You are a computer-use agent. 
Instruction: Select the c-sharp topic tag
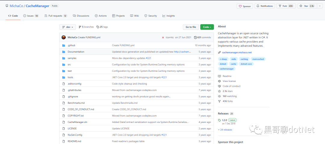click(x=223, y=59)
